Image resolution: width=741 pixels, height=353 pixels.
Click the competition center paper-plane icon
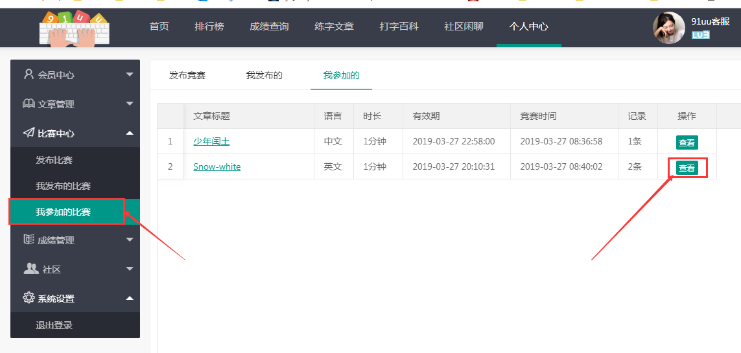point(29,133)
